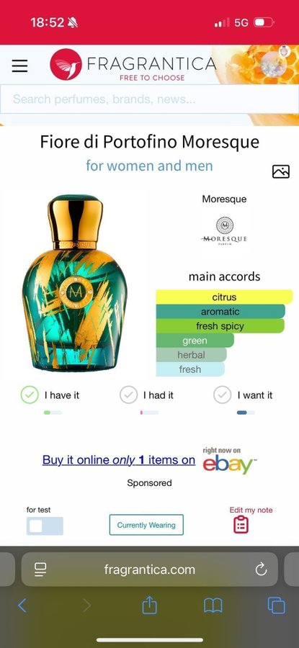Follow the for women and men link
Image resolution: width=299 pixels, height=648 pixels.
point(149,166)
